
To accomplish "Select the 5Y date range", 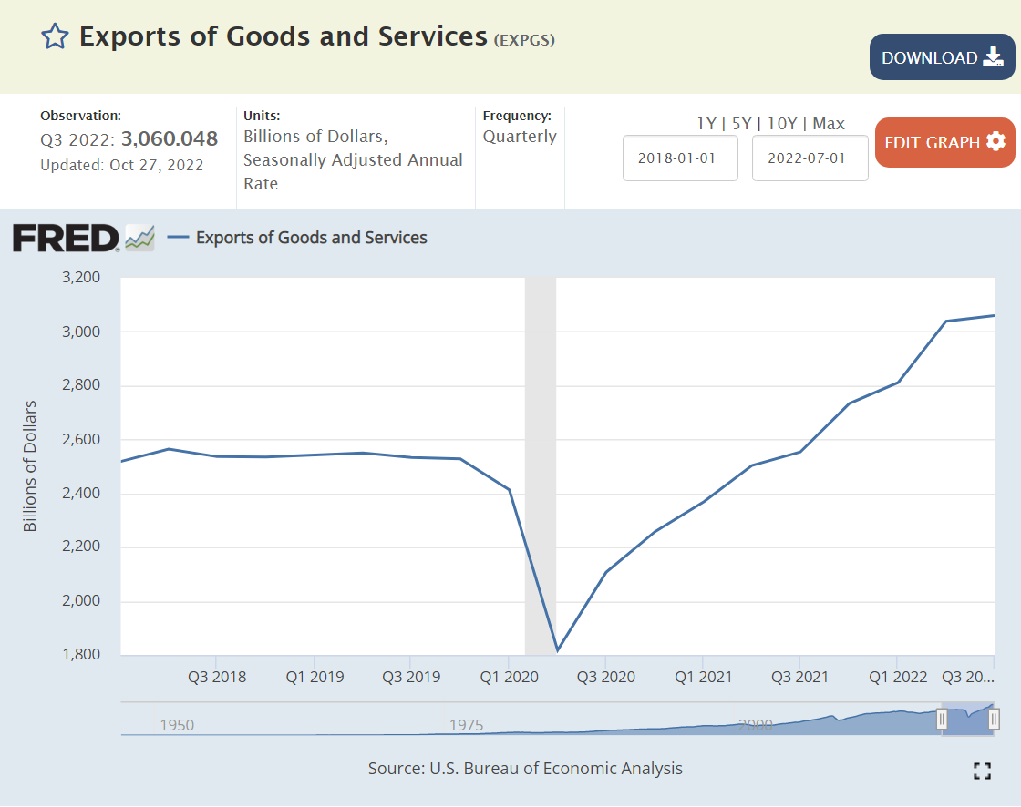I will click(742, 124).
